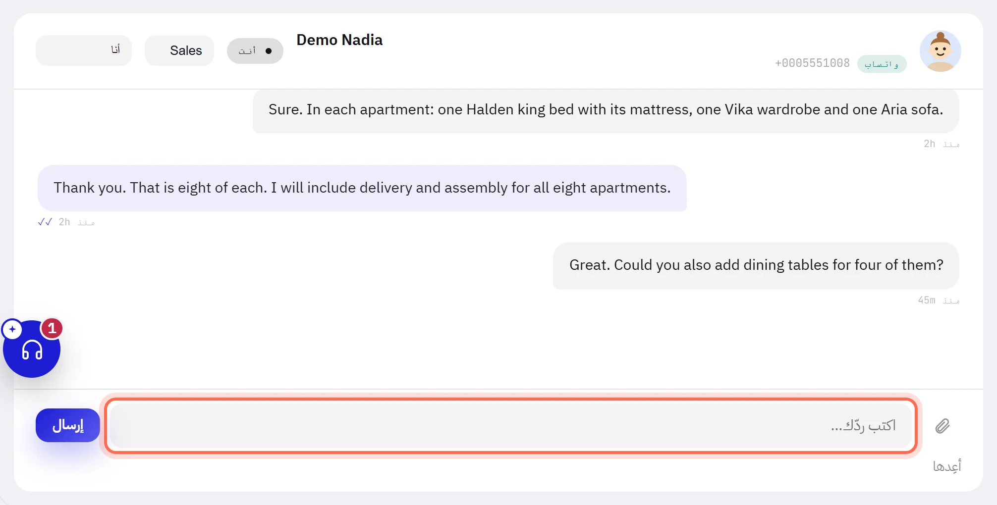
Task: Click the Demo Nadia contact name
Action: pos(339,40)
